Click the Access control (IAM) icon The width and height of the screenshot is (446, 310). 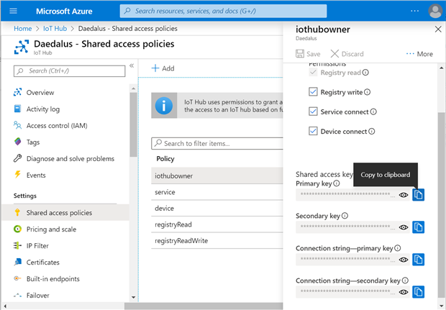[17, 125]
